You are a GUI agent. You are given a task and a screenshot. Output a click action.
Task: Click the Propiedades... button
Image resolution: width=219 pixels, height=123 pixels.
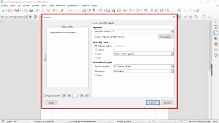pyautogui.click(x=165, y=37)
